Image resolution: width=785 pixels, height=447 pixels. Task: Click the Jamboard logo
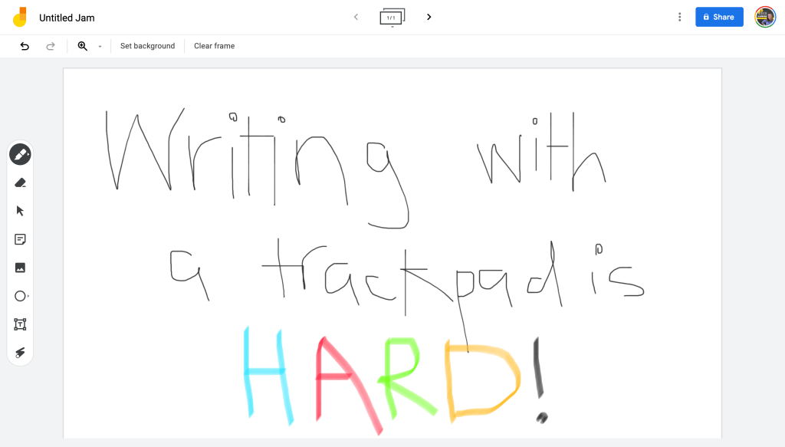point(21,16)
